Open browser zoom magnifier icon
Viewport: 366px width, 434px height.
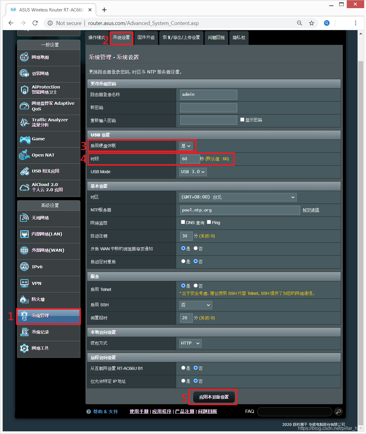(299, 23)
